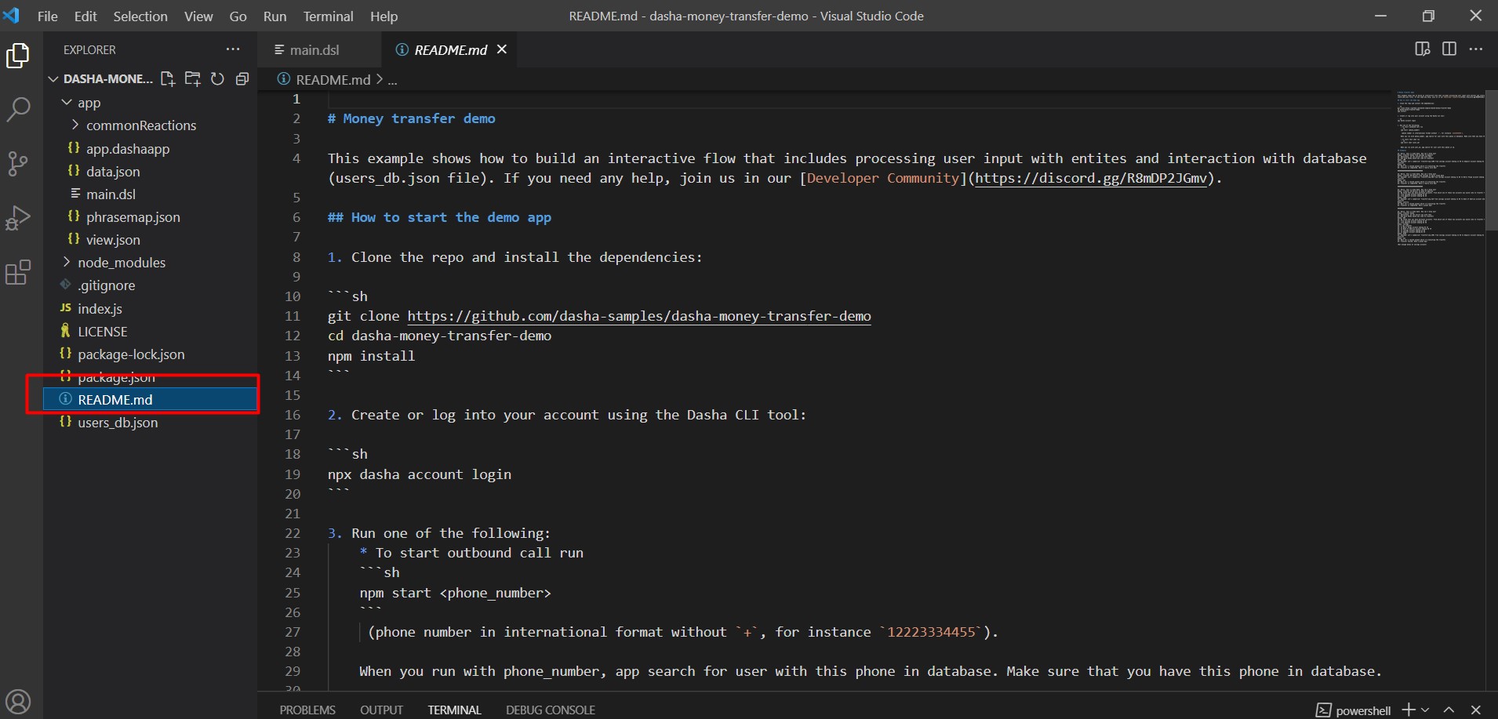This screenshot has height=719, width=1498.
Task: Click the github dasha-money-transfer-demo URL
Action: click(x=639, y=316)
